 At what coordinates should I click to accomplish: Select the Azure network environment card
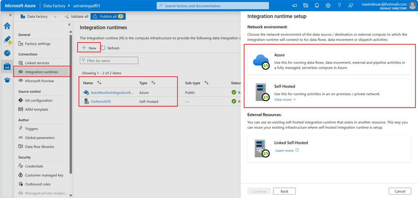(329, 62)
